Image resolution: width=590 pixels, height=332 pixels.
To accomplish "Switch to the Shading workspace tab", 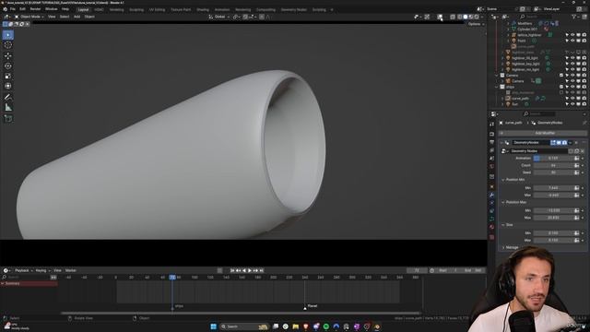I will click(x=203, y=10).
